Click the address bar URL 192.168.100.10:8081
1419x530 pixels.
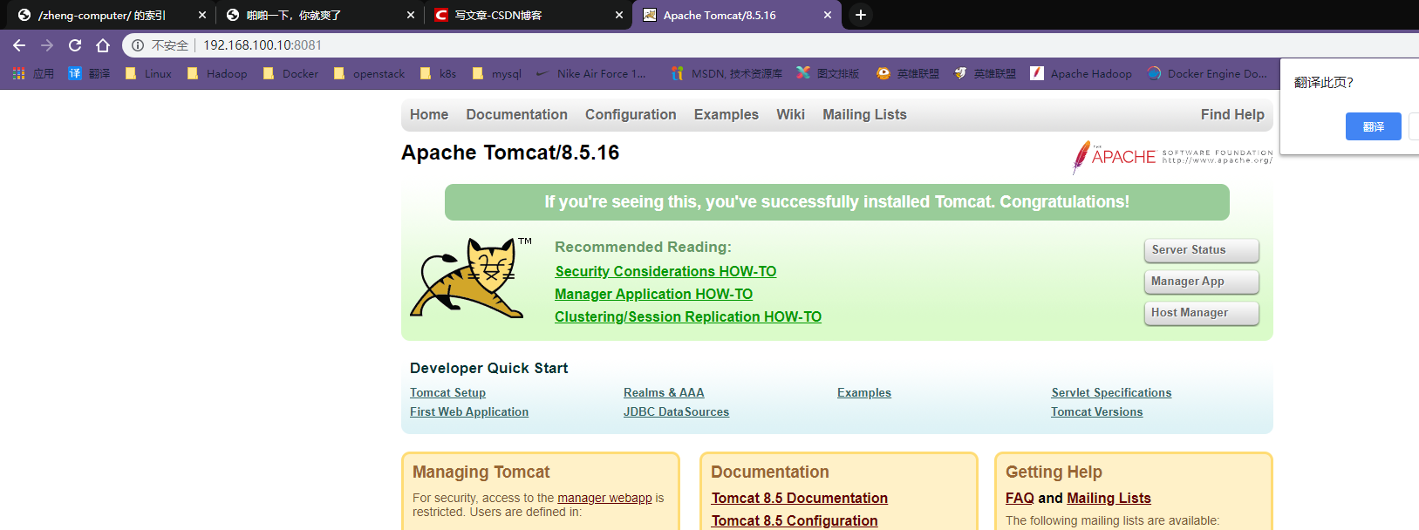[263, 45]
